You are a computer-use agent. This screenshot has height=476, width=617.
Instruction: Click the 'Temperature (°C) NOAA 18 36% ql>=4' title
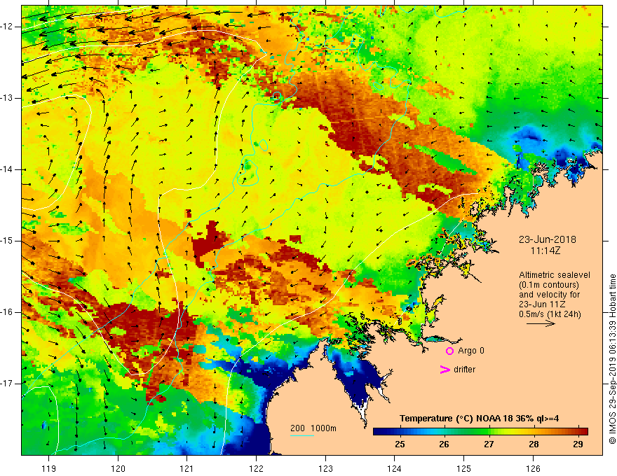tap(480, 419)
